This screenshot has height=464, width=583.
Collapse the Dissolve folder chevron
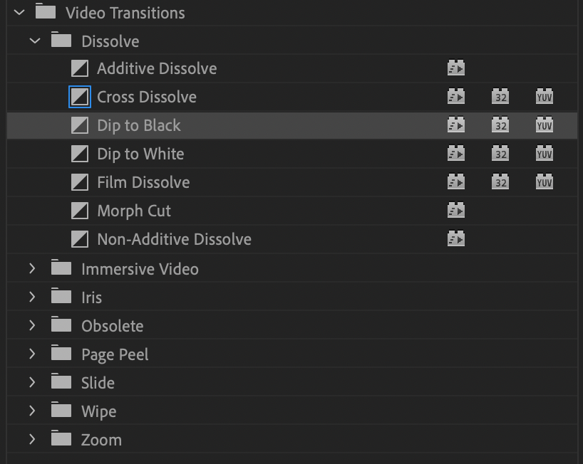(35, 41)
